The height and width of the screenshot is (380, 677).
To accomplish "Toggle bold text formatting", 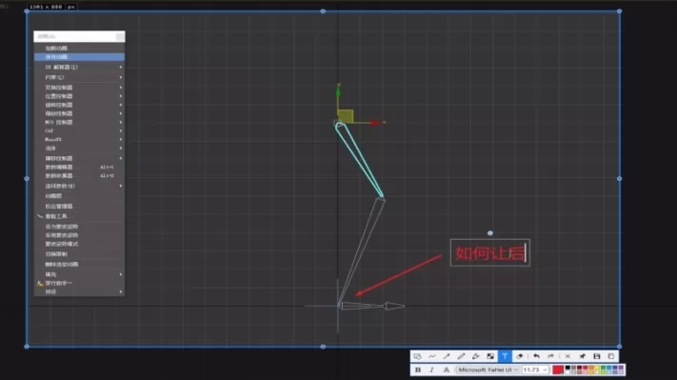I will click(x=417, y=370).
